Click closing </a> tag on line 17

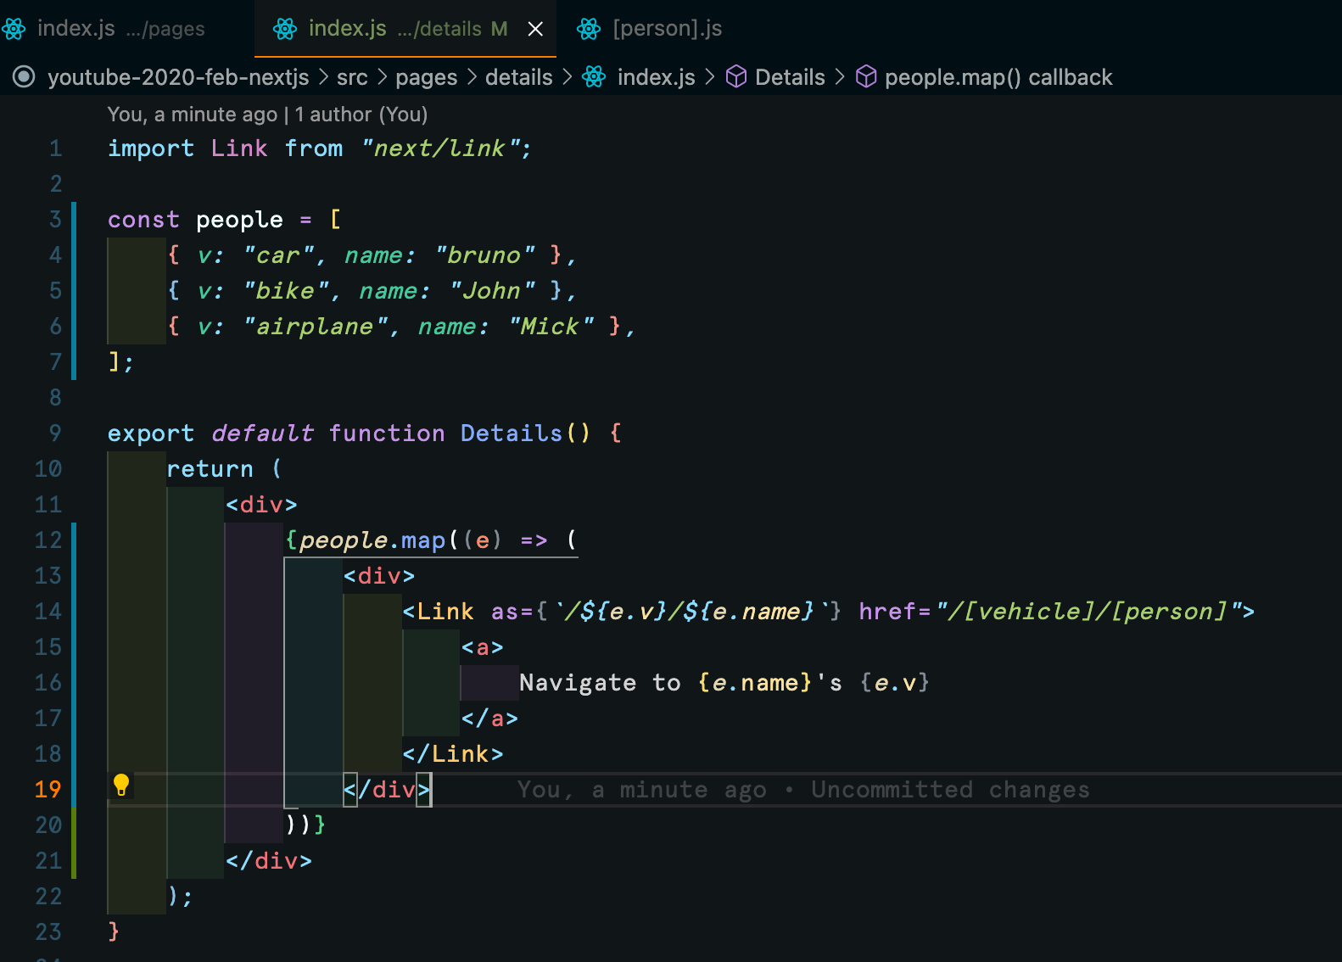(x=489, y=719)
